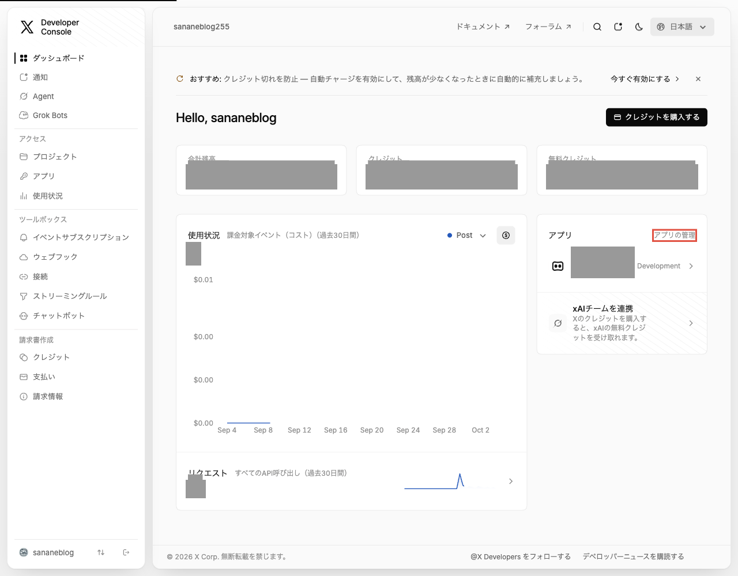738x576 pixels.
Task: Open Grok Bots page
Action: point(76,115)
